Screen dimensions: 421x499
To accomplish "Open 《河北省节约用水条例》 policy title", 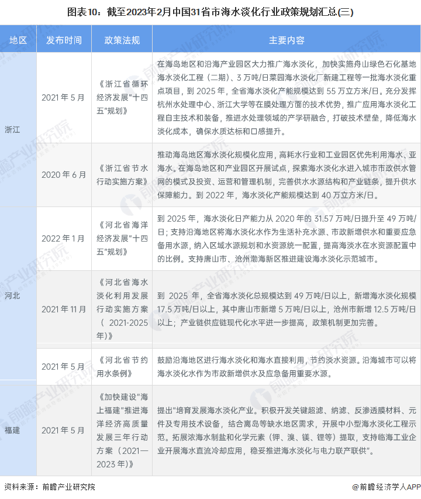I will tap(122, 366).
